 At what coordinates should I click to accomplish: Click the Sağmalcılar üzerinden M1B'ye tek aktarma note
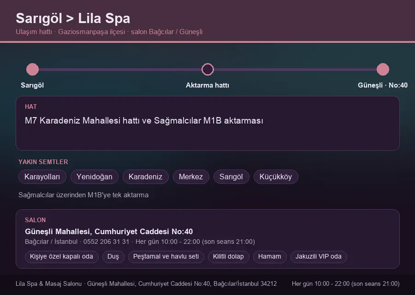[83, 195]
